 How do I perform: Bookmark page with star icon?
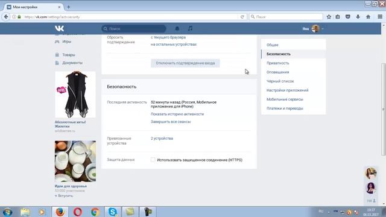(329, 17)
